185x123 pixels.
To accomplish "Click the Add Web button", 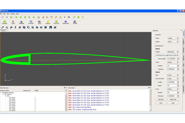I will tap(161, 100).
